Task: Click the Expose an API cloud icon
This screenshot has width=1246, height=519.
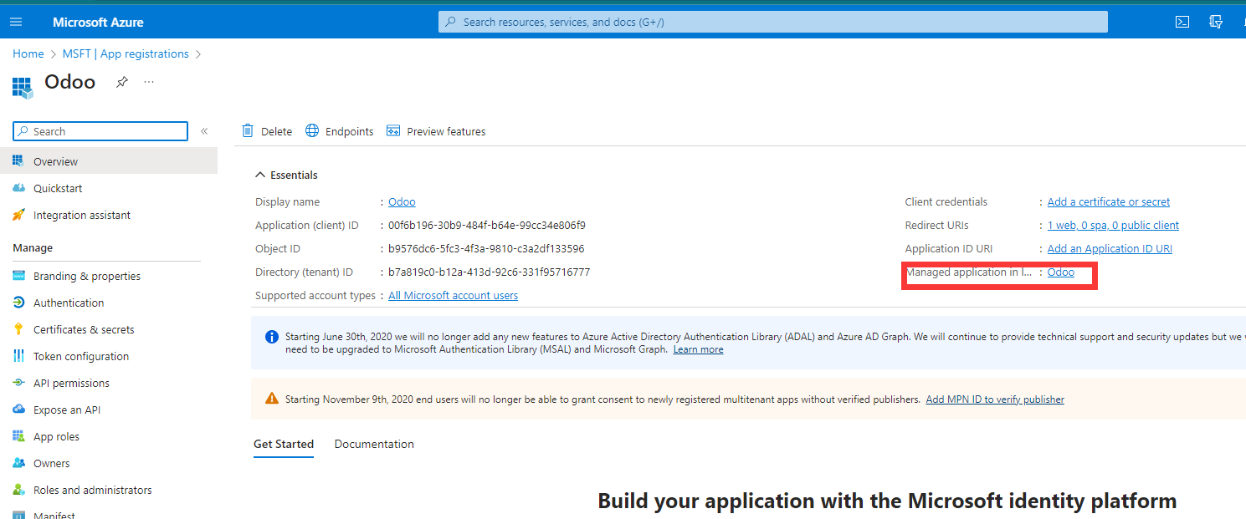Action: click(18, 410)
